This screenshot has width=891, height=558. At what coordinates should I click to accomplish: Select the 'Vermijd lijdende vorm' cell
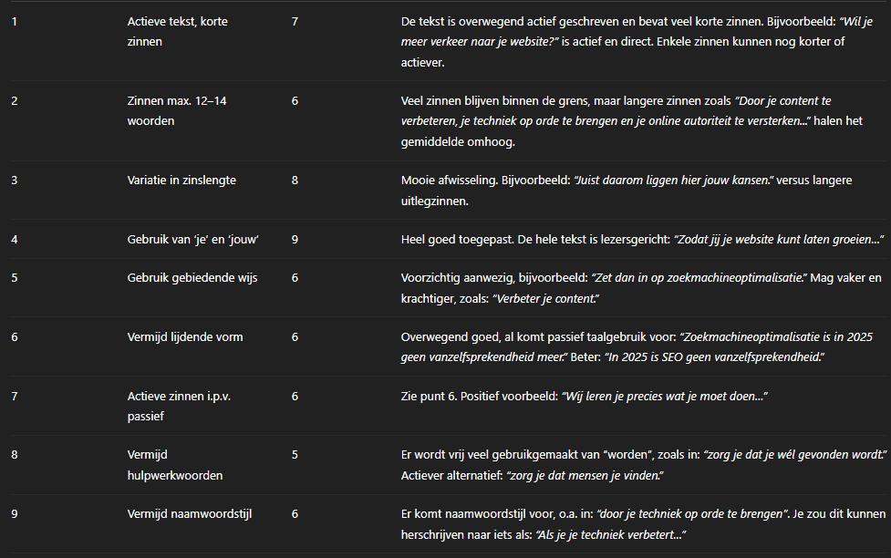point(185,336)
